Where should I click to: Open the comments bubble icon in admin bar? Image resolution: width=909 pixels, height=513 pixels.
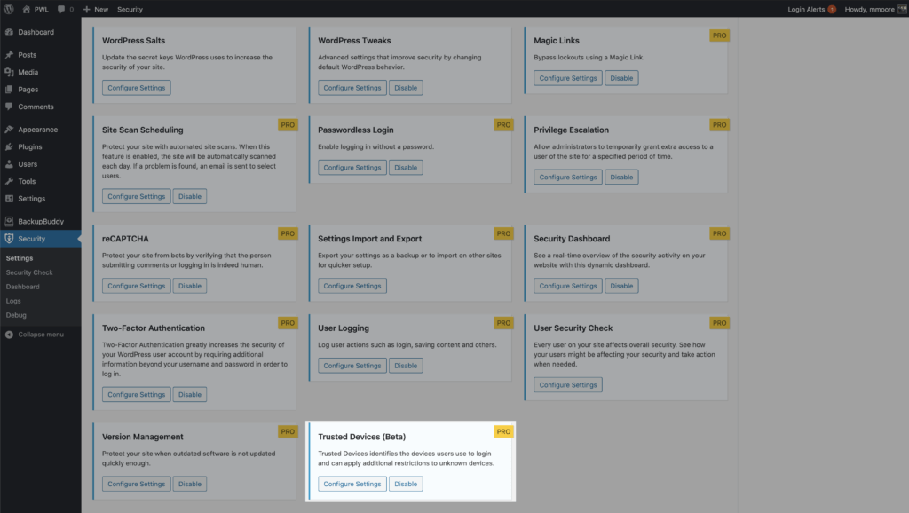[60, 9]
